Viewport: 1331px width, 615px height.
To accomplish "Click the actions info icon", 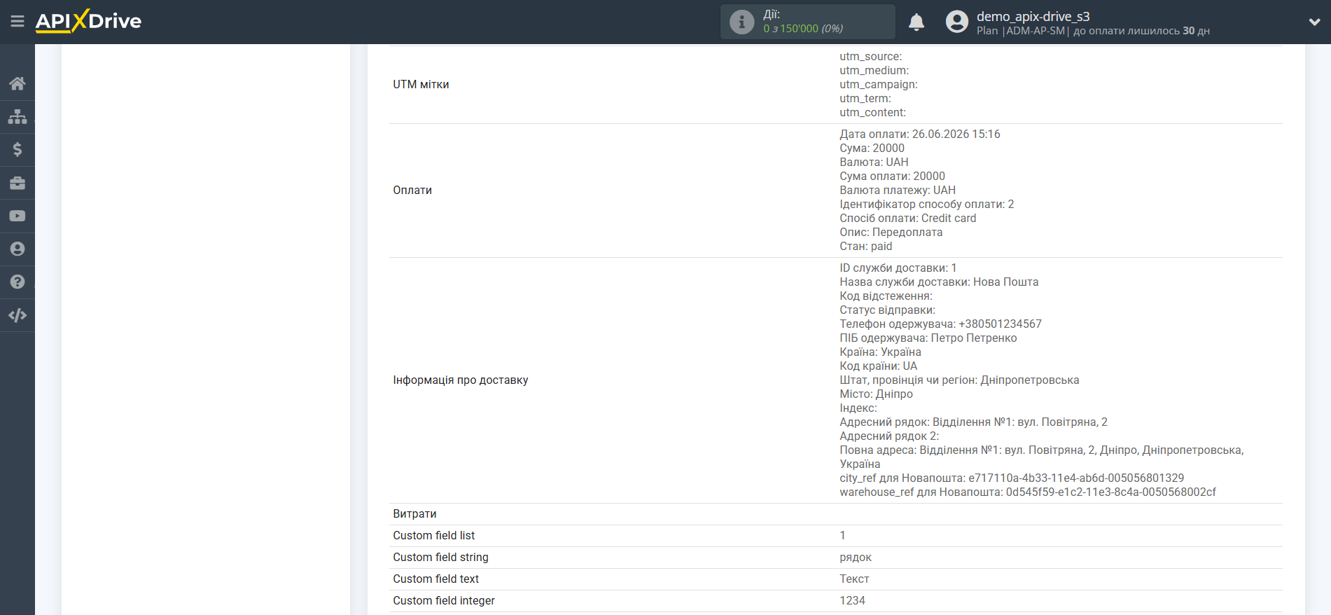I will [x=741, y=22].
